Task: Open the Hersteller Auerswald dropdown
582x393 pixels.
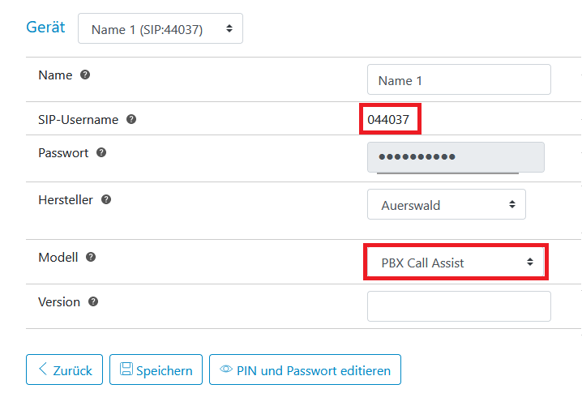Action: click(447, 204)
